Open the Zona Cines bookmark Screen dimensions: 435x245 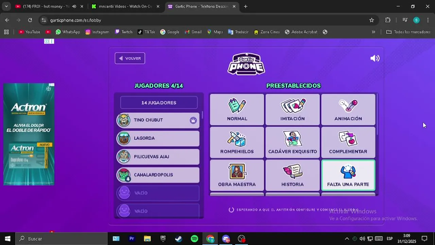[267, 32]
